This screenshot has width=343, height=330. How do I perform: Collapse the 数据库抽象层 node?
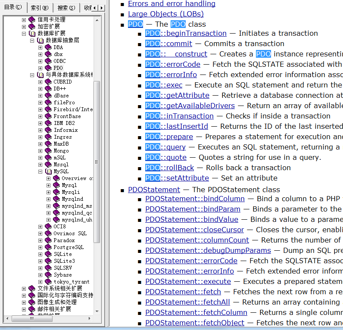pyautogui.click(x=32, y=40)
